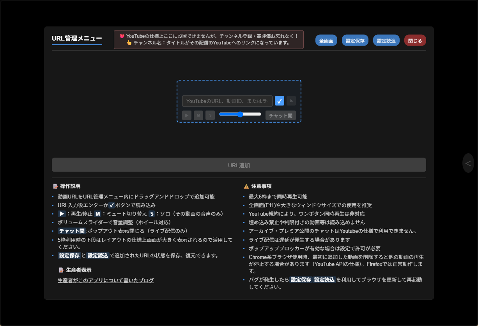
Task: Click the × remove button beside the checkmark
Action: click(291, 101)
